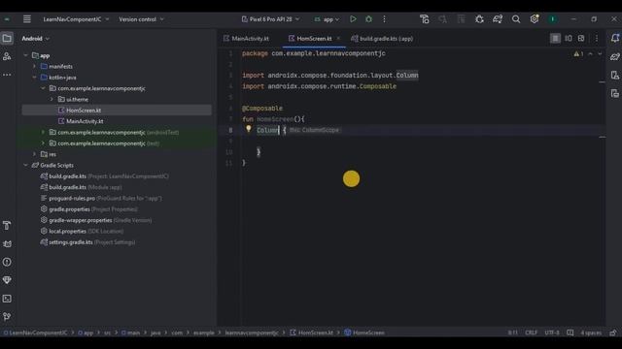Open Pixel 6 Pro API 28 device selector
622x349 pixels.
tap(270, 19)
